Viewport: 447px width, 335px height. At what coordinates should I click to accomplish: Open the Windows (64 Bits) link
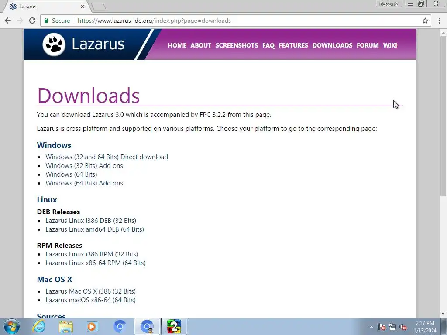coord(71,174)
